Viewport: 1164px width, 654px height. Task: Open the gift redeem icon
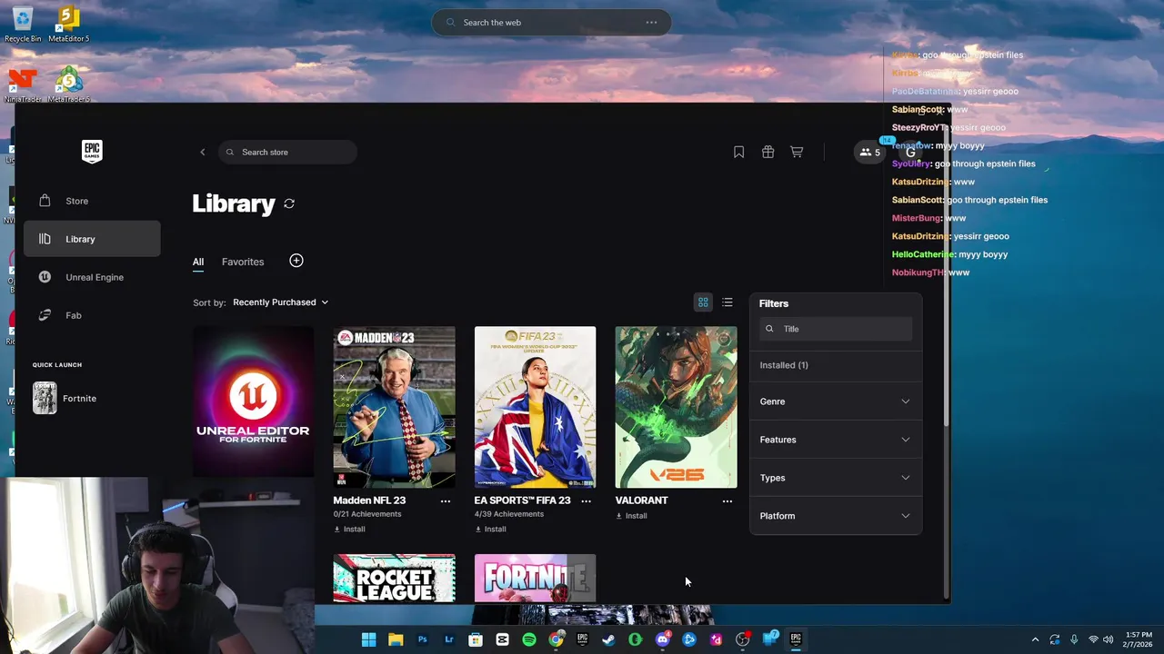(x=768, y=152)
